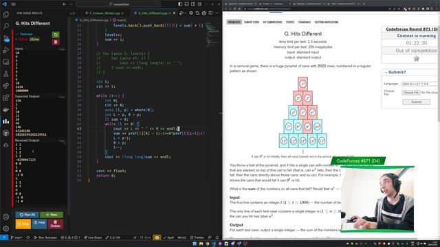
Task: Click the Submit button on Codeforces
Action: (416, 102)
